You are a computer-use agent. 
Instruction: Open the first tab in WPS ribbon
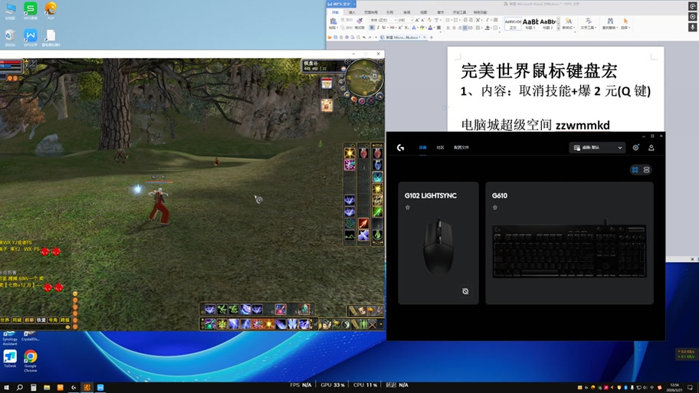click(x=335, y=12)
